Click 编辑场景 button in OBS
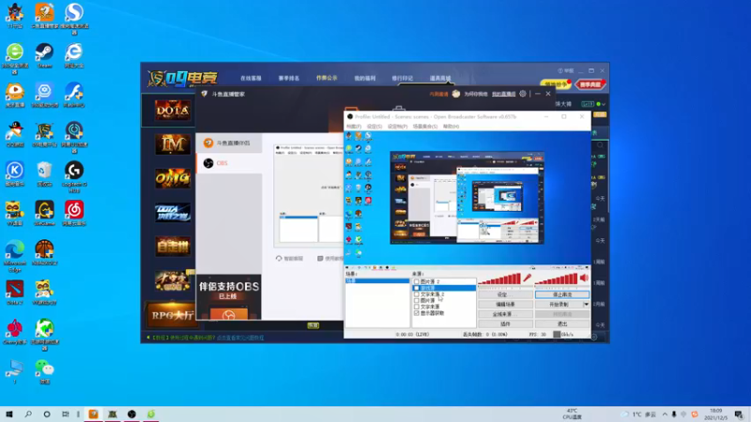Viewport: 751px width, 422px height. [x=505, y=304]
